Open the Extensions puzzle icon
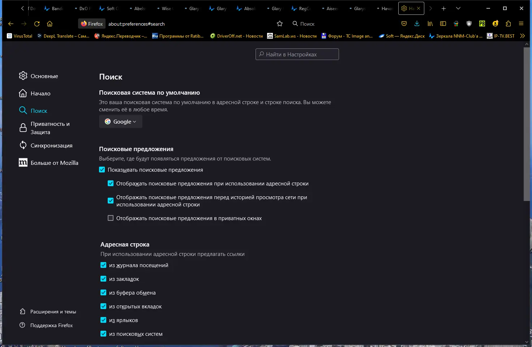Screen dimensions: 532x347 point(509,24)
